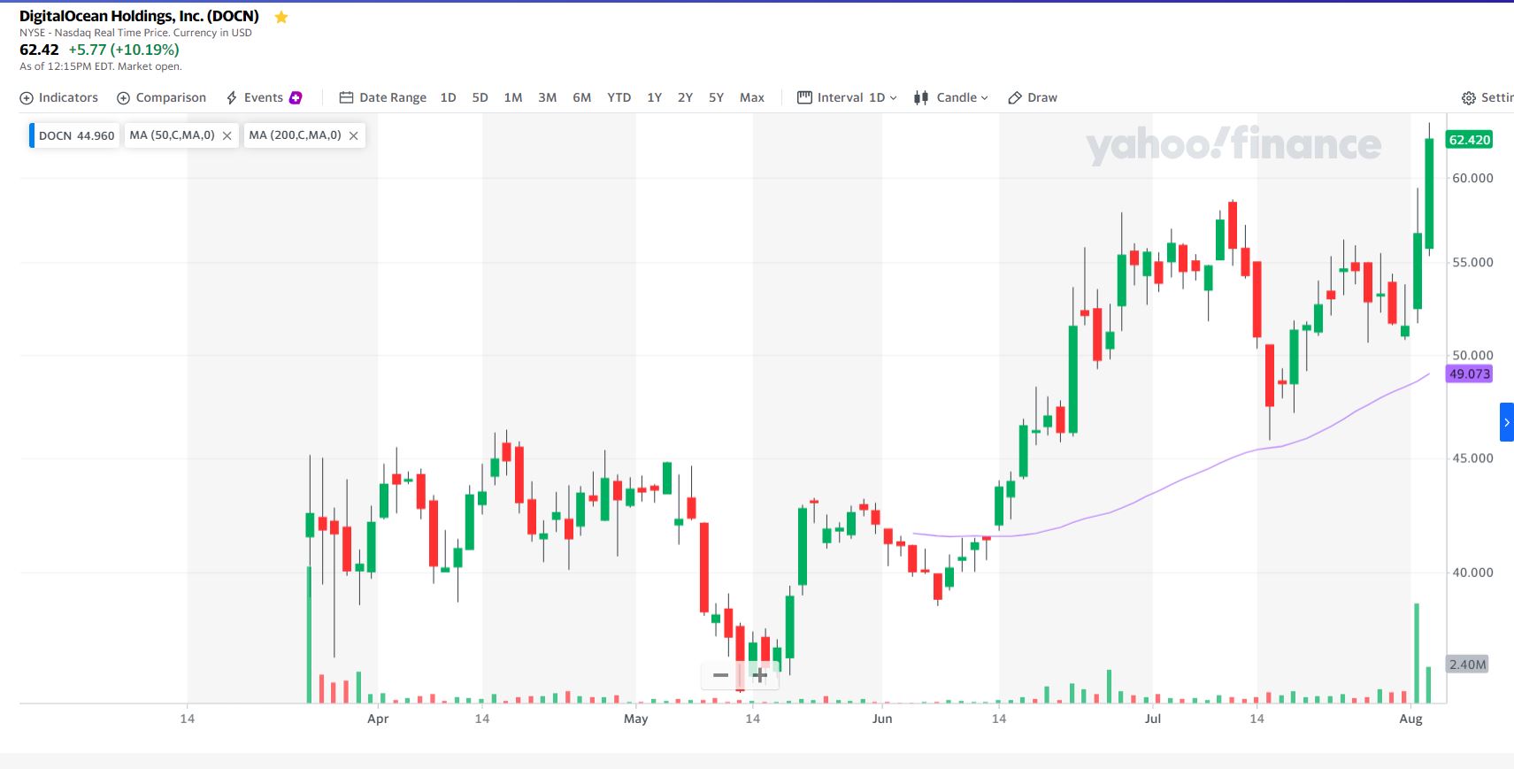This screenshot has width=1514, height=769.
Task: Show the 1Y time range
Action: pos(655,97)
